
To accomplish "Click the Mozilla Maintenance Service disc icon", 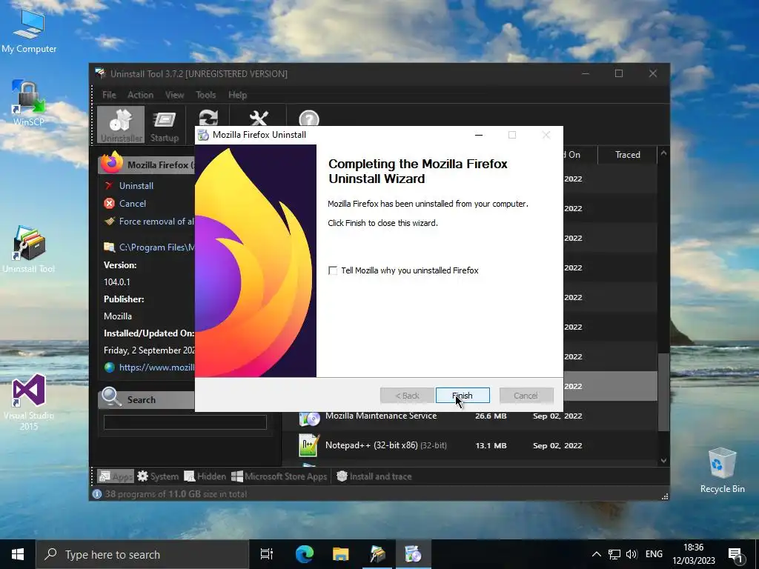I will click(x=309, y=417).
